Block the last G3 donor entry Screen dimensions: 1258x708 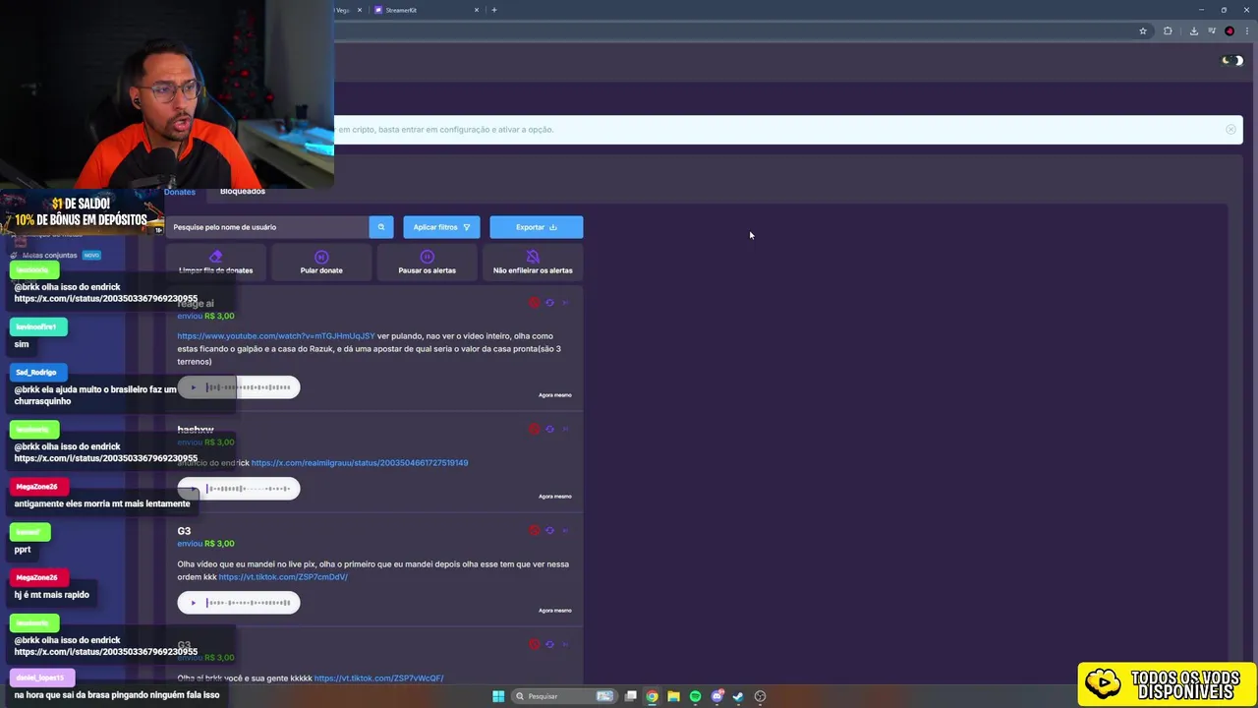(535, 645)
